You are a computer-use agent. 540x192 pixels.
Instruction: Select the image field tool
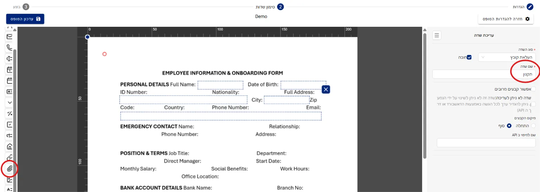10,180
